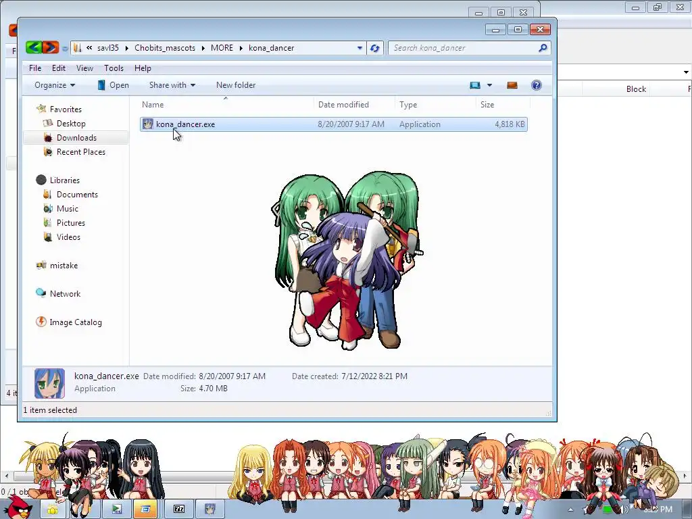Expand the arrow after savl35 breadcrumb
Viewport: 692px width, 519px height.
[126, 48]
